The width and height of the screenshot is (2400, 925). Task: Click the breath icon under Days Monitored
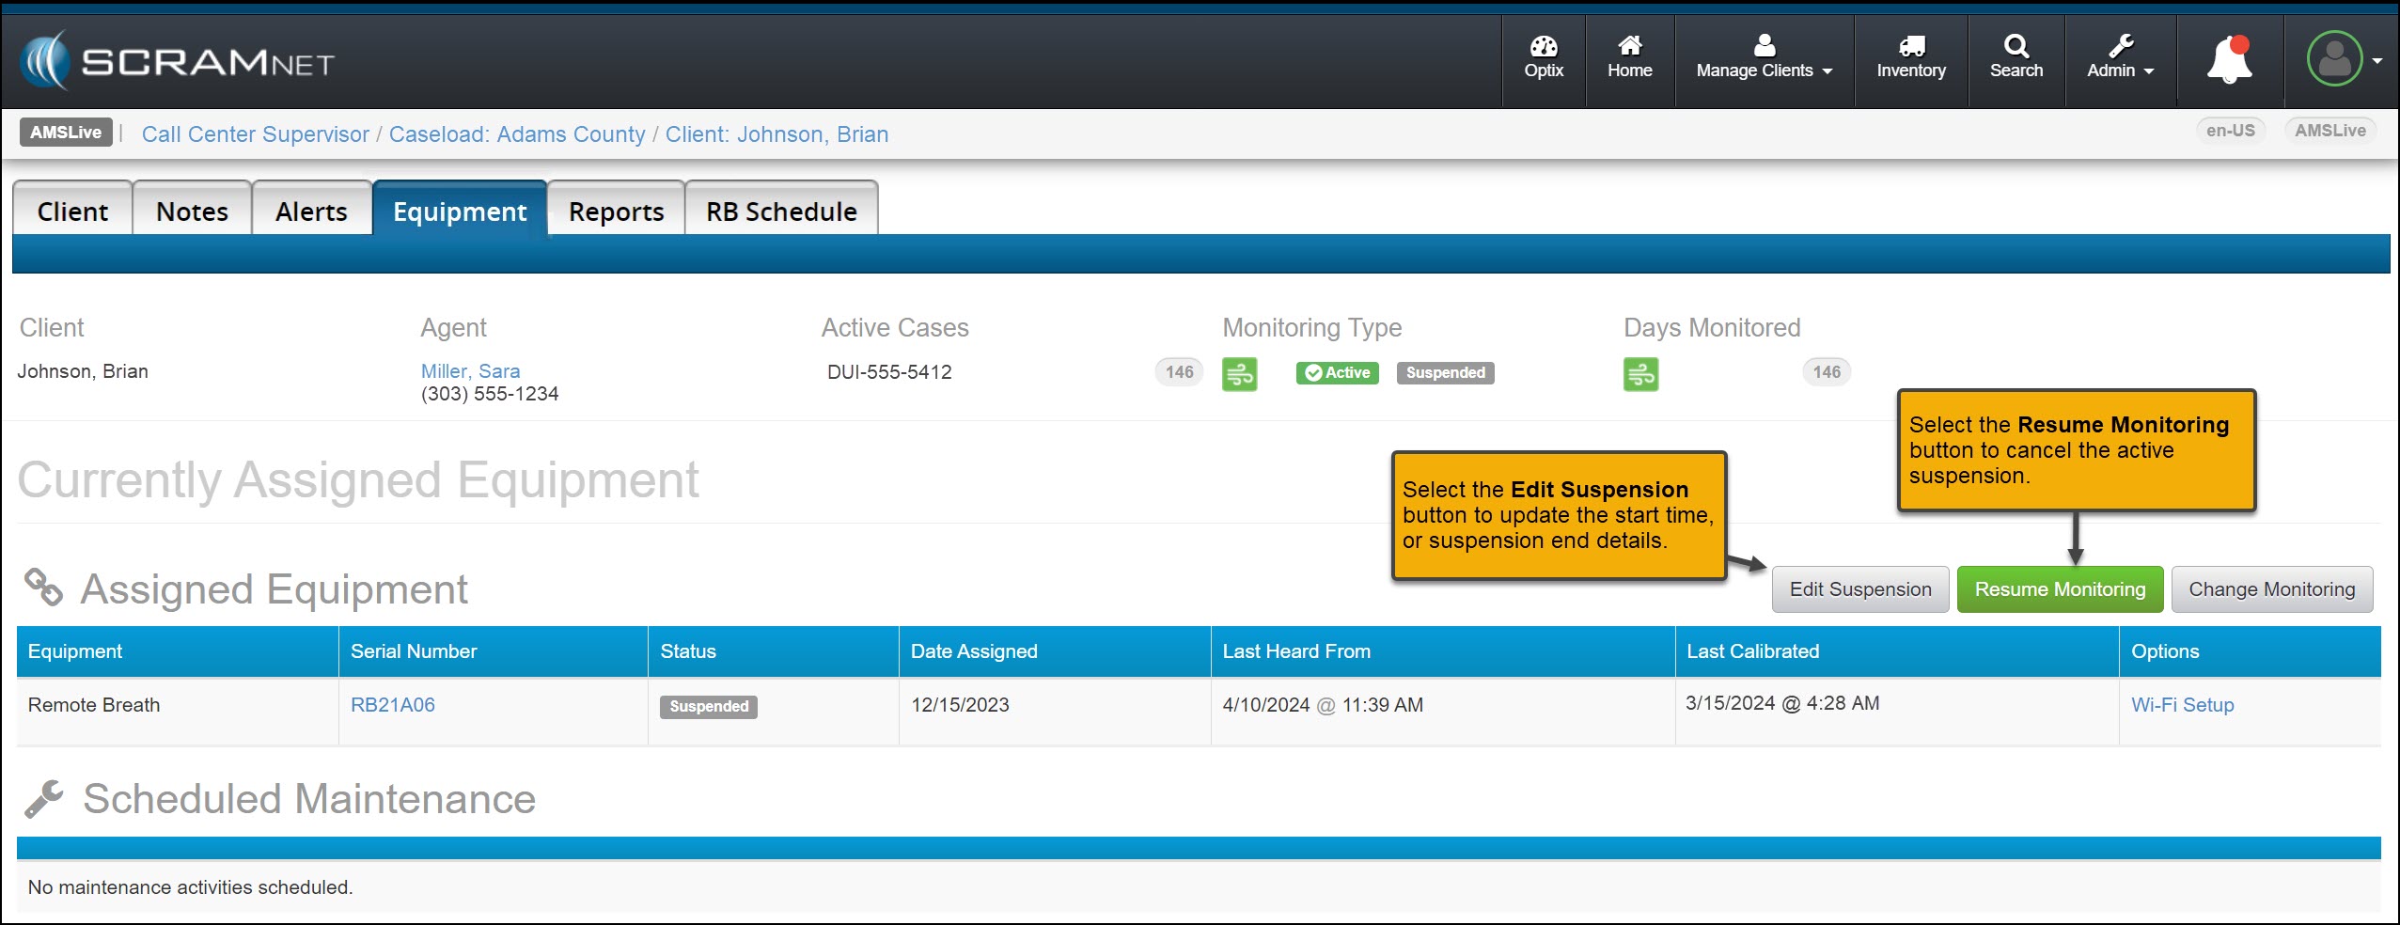coord(1640,374)
